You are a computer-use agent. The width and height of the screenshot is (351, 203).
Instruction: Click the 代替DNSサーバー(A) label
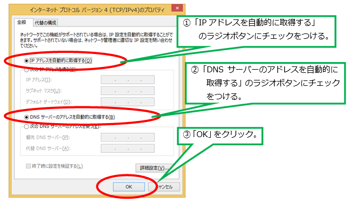point(48,148)
